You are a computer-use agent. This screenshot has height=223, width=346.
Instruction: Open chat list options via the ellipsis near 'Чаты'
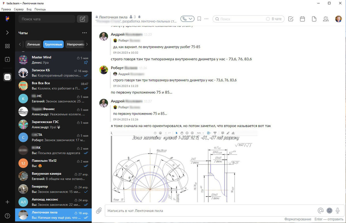coord(84,33)
